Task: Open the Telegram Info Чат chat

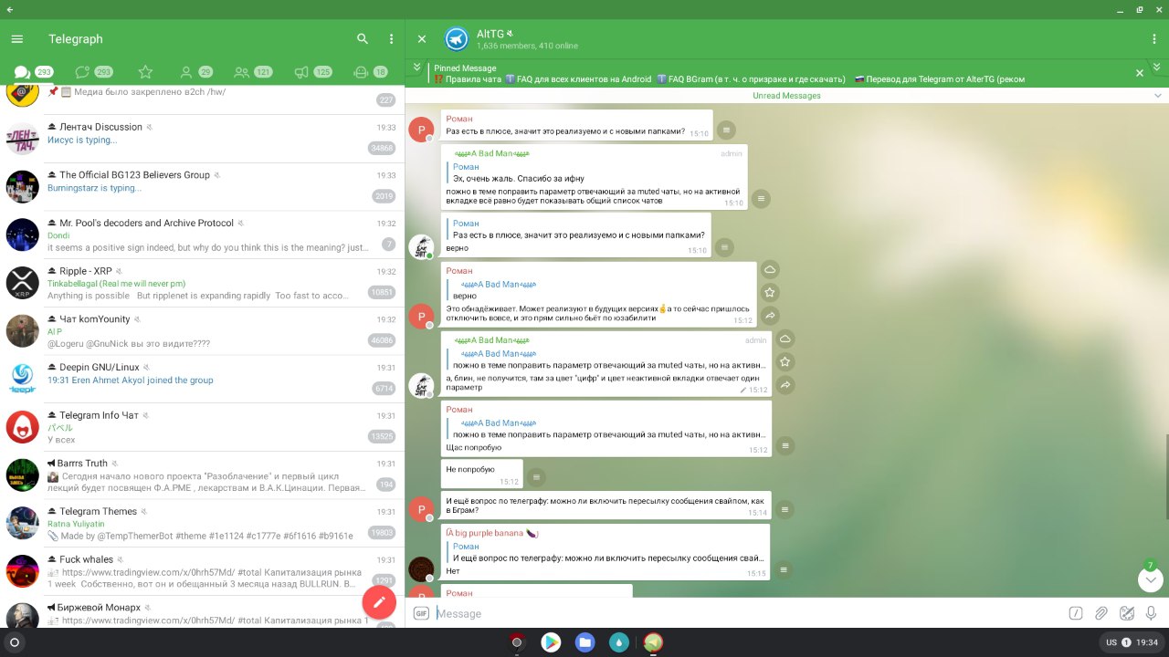Action: (x=202, y=427)
